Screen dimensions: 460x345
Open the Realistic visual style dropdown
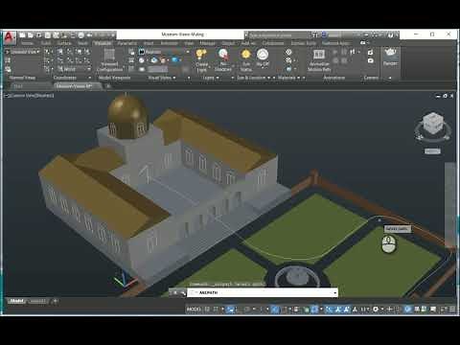click(164, 52)
